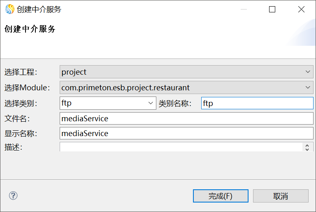Maximize the dialog window

272,9
